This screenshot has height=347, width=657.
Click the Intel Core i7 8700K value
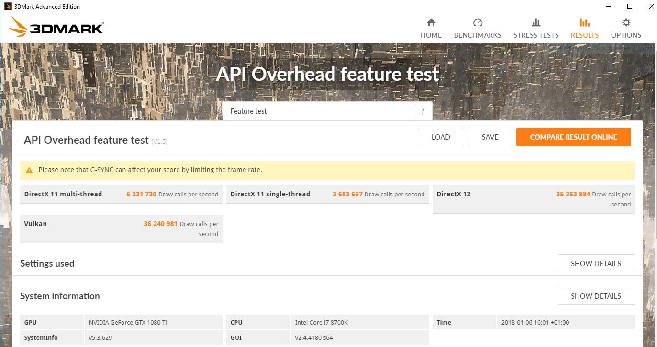pos(322,322)
